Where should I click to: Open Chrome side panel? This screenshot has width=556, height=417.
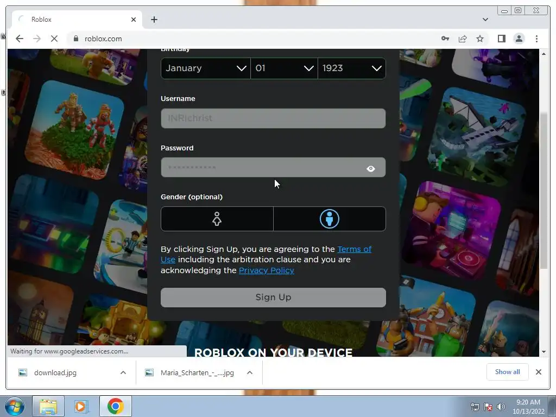coord(501,39)
